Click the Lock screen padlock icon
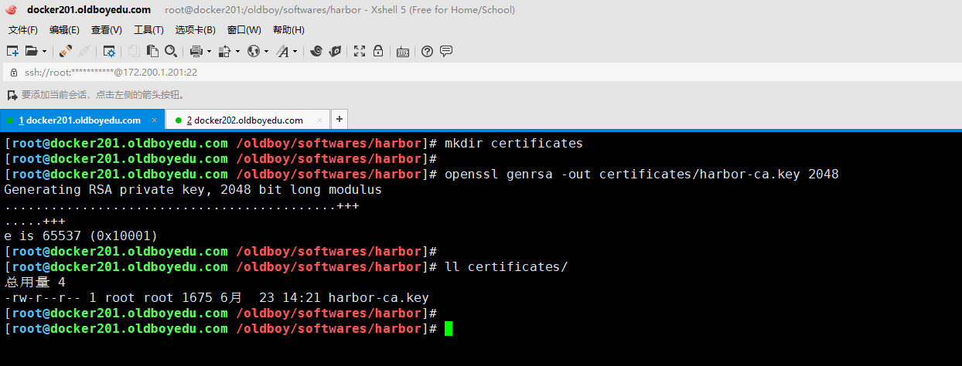The height and width of the screenshot is (366, 962). pyautogui.click(x=378, y=51)
